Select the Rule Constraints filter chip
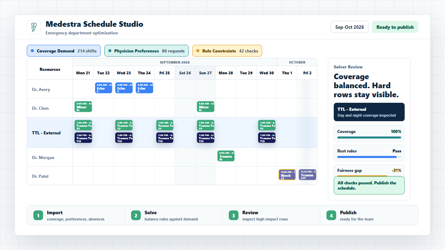The image size is (445, 250). (227, 51)
